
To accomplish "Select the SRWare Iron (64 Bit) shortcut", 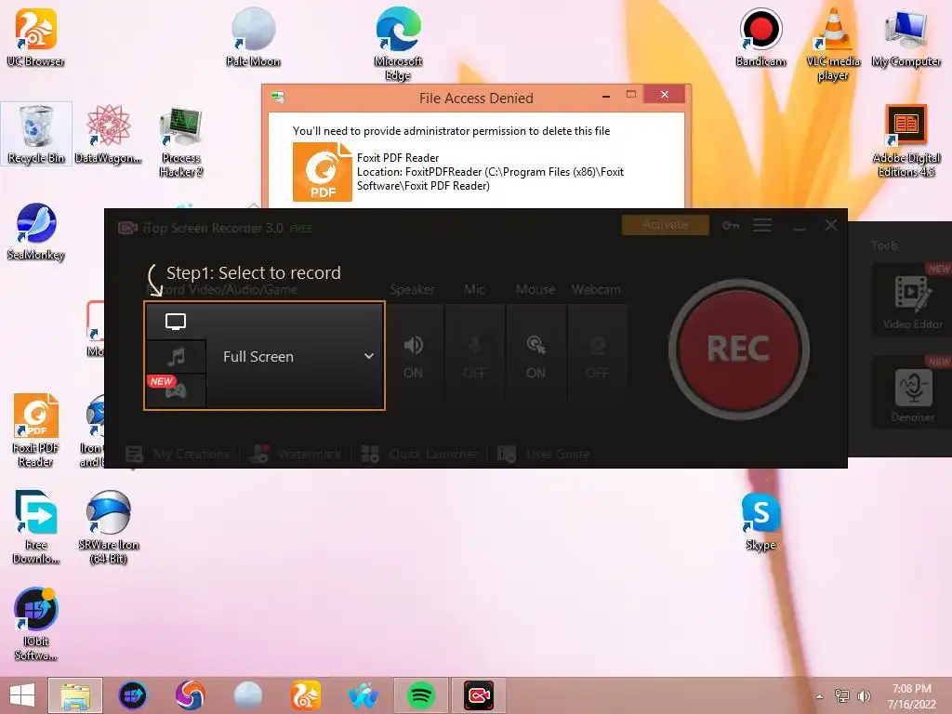I will pyautogui.click(x=108, y=527).
